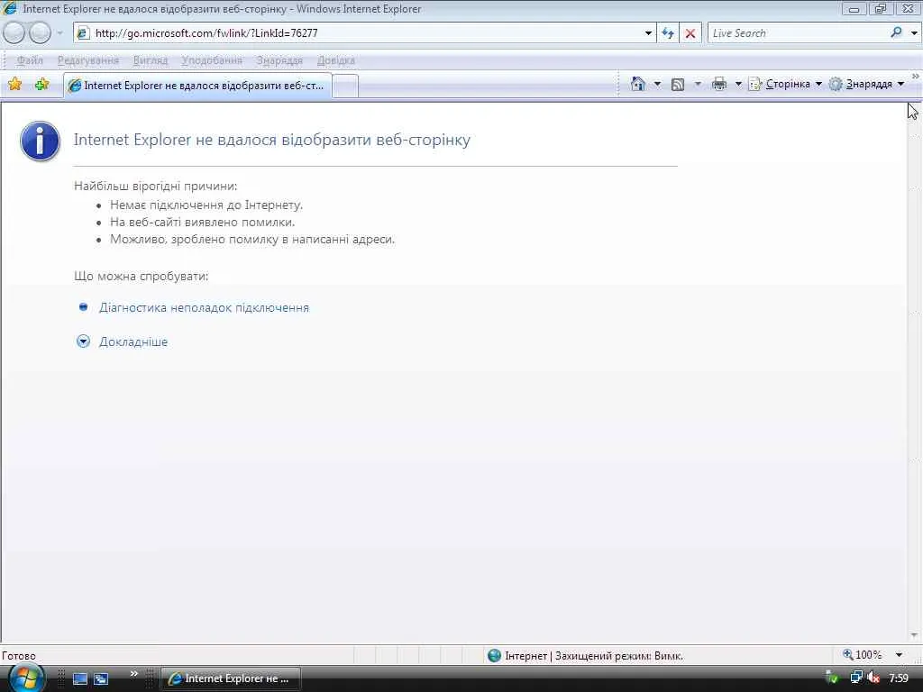The width and height of the screenshot is (923, 692).
Task: Click Show Desktop quick launch icon
Action: [x=79, y=679]
